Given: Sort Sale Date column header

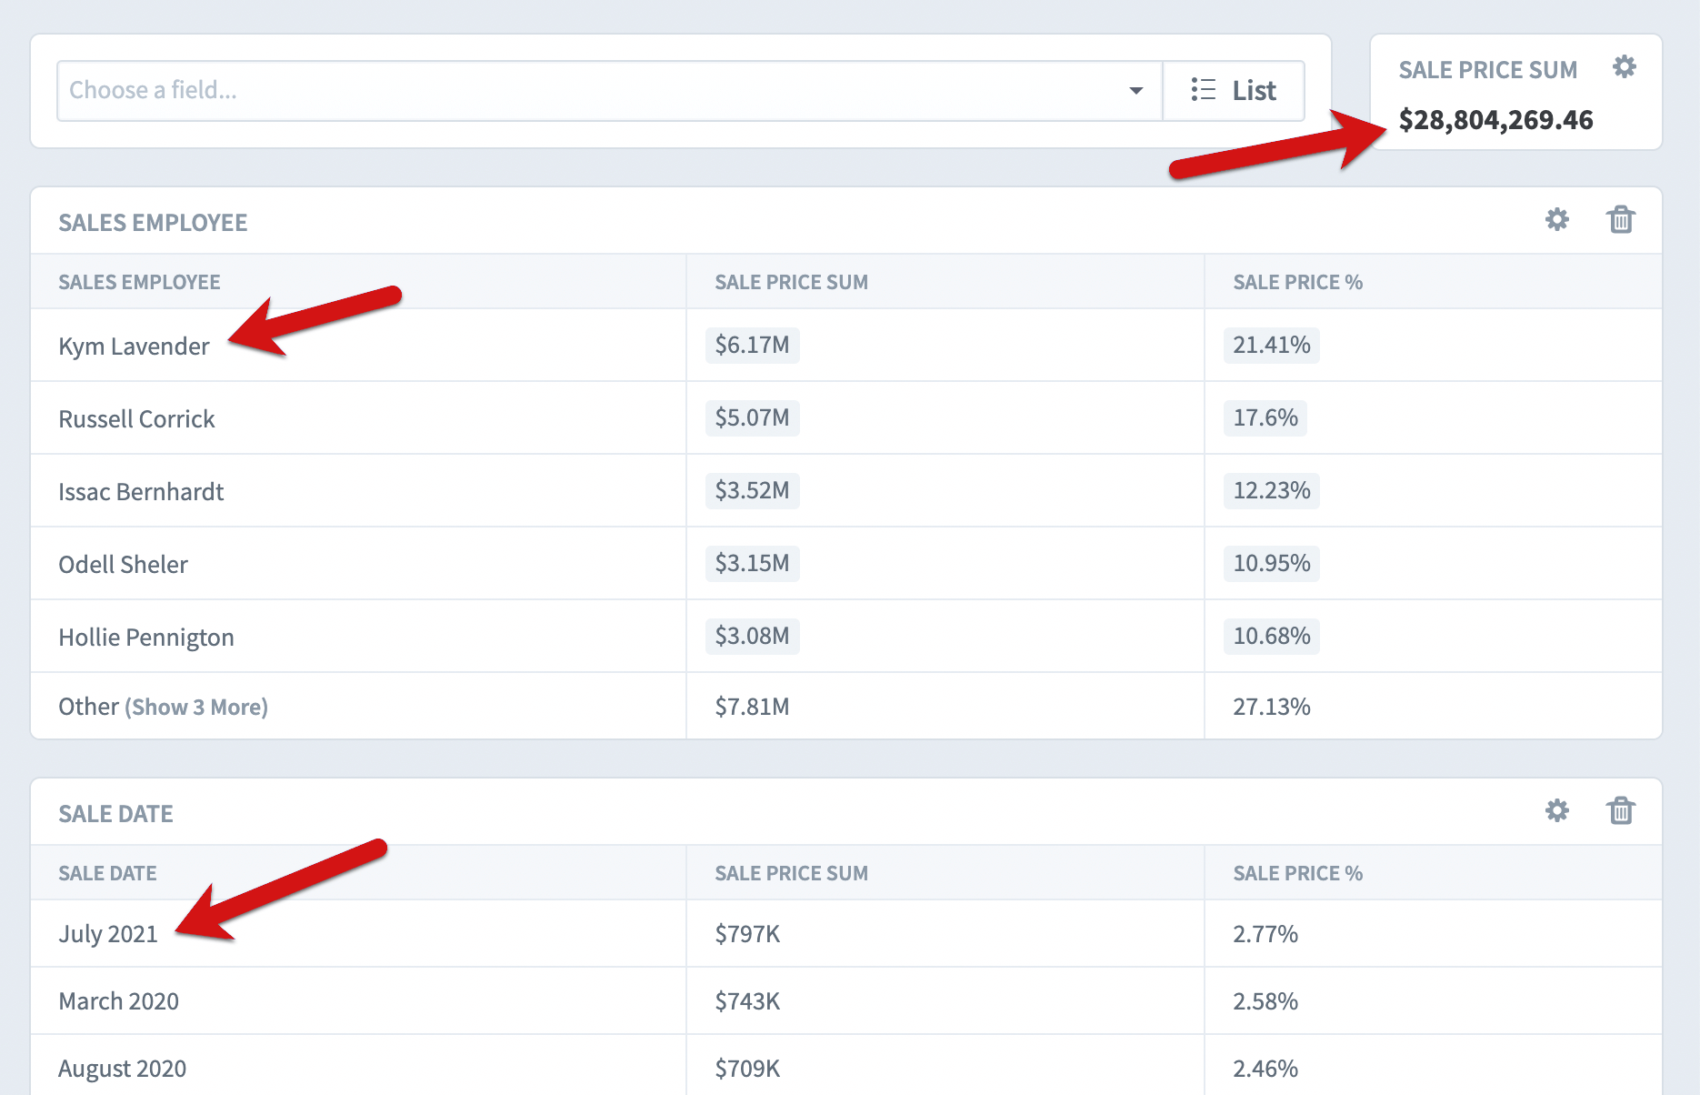Looking at the screenshot, I should [107, 873].
